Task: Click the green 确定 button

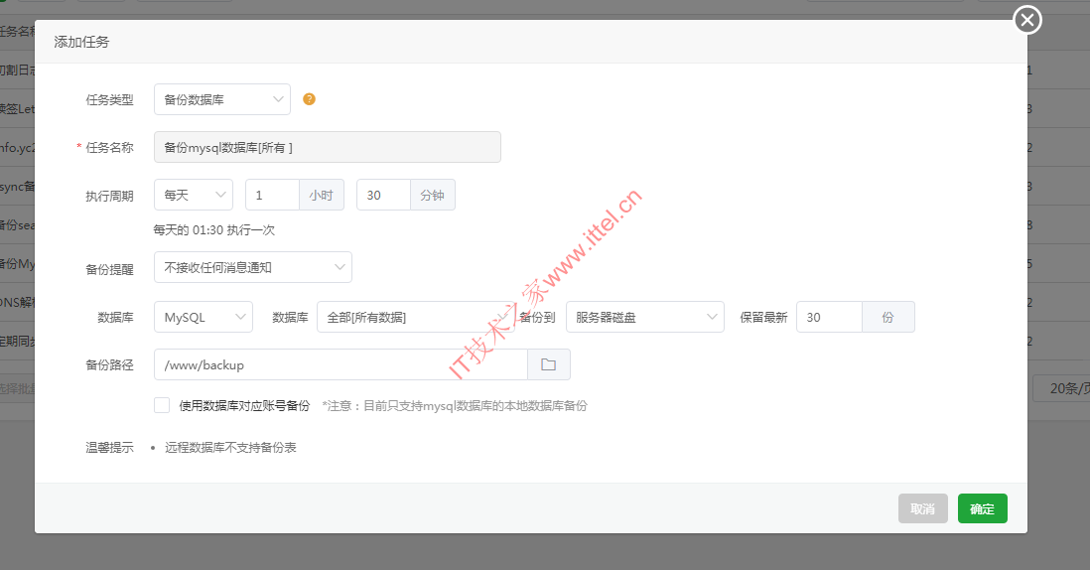Action: [x=982, y=508]
